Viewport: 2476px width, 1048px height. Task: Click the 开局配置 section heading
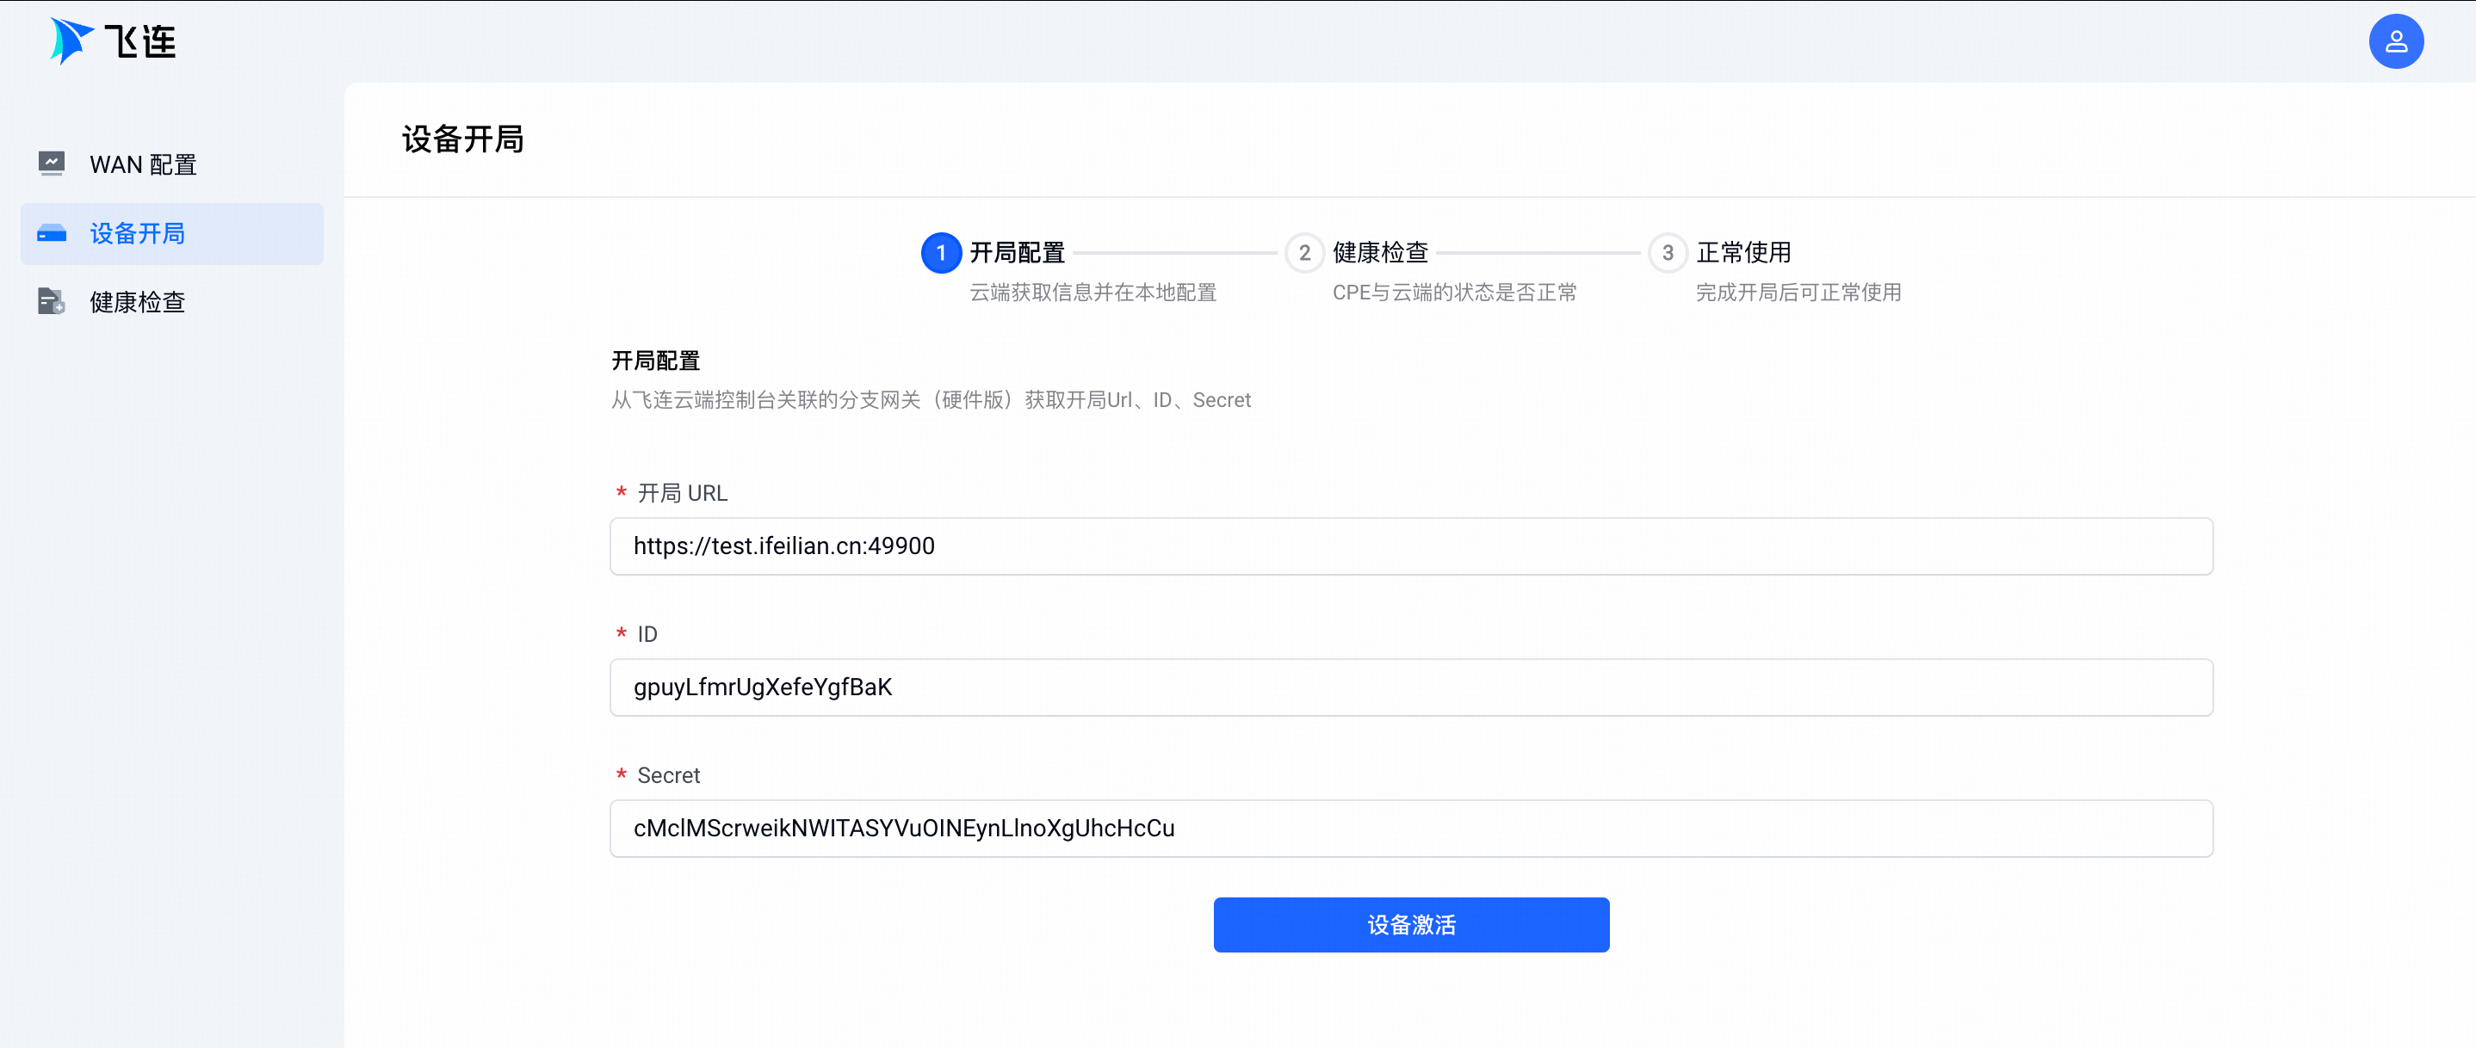pyautogui.click(x=655, y=361)
